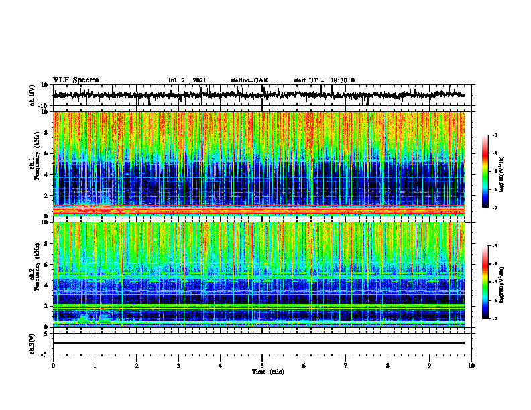
Task: Click the ch.1 spectrogram panel
Action: (259, 163)
